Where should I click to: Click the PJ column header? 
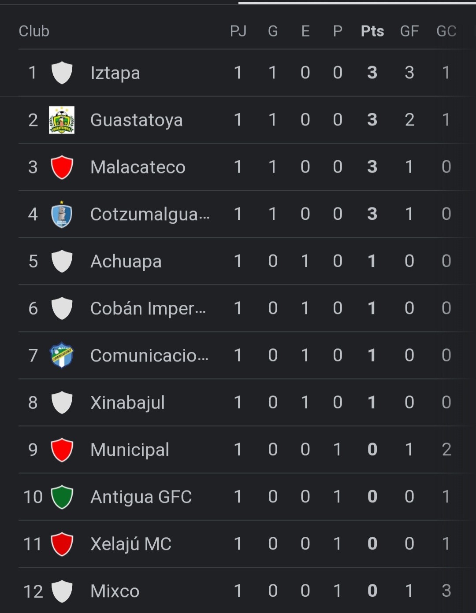pyautogui.click(x=238, y=31)
